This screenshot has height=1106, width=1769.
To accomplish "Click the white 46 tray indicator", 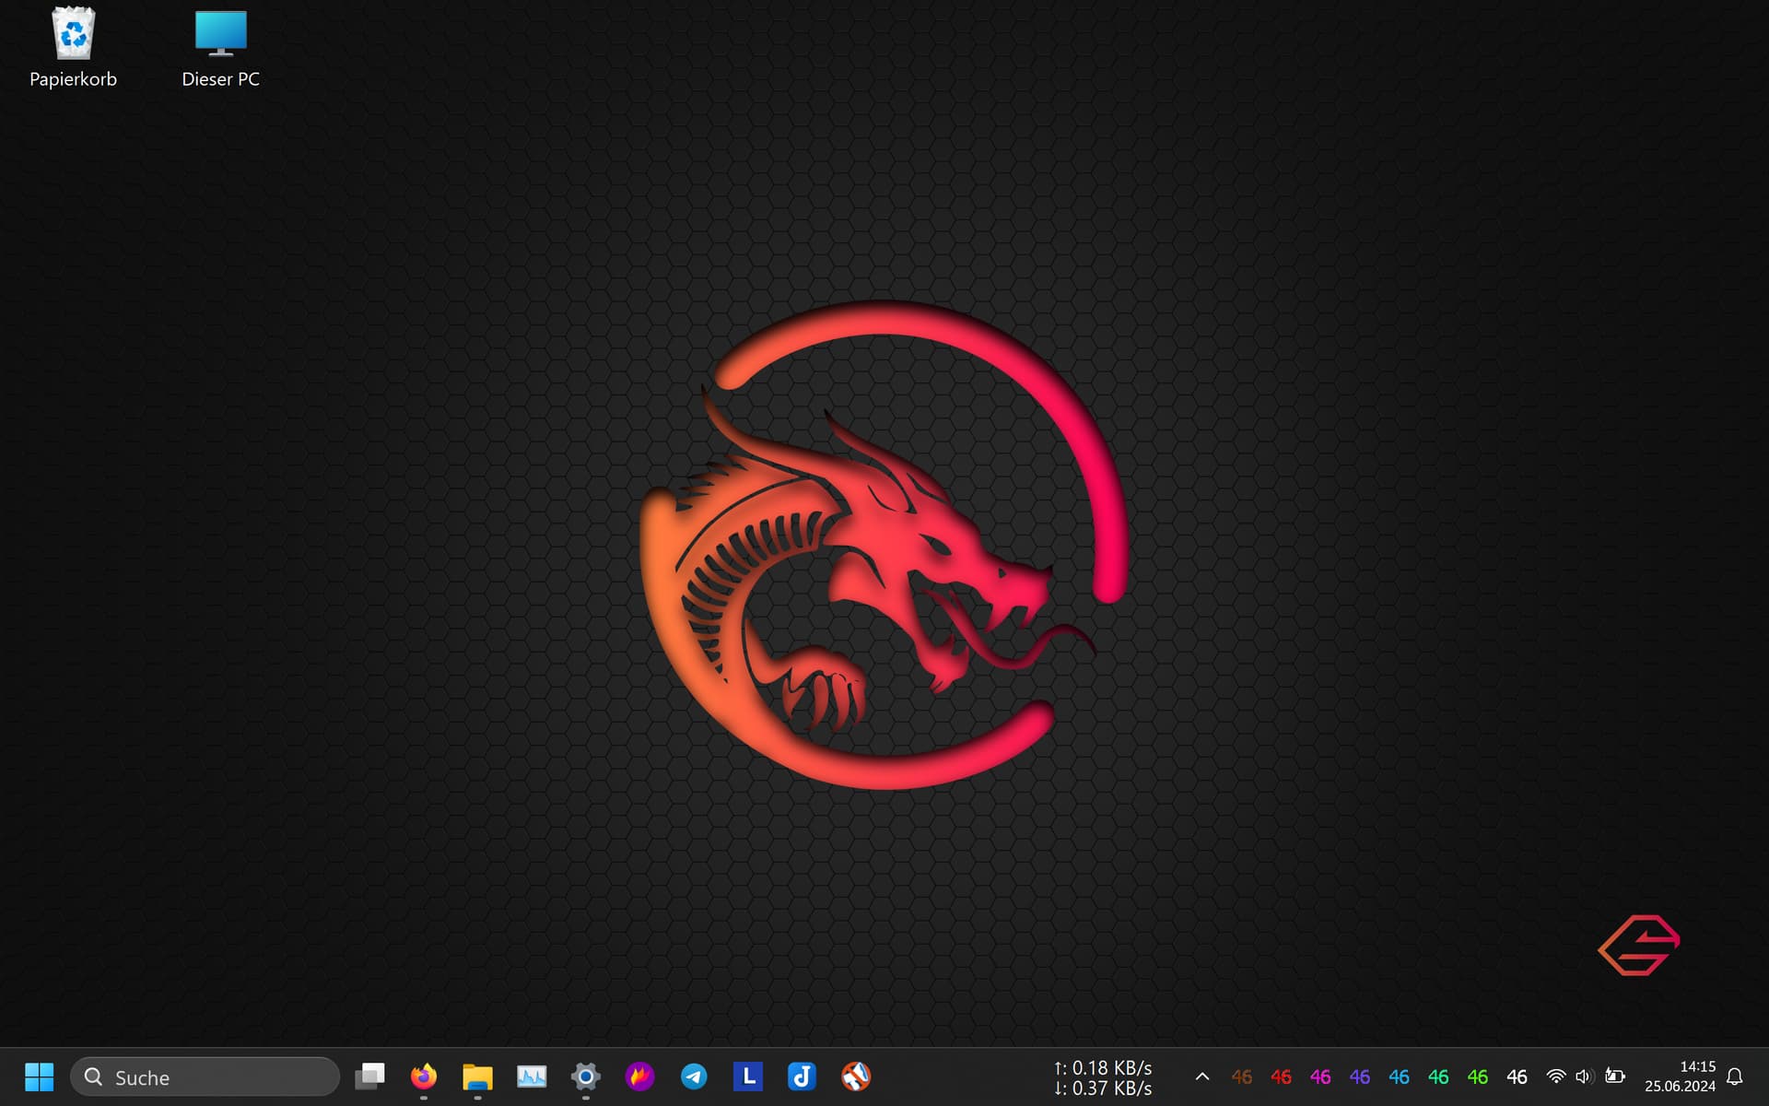I will point(1517,1077).
